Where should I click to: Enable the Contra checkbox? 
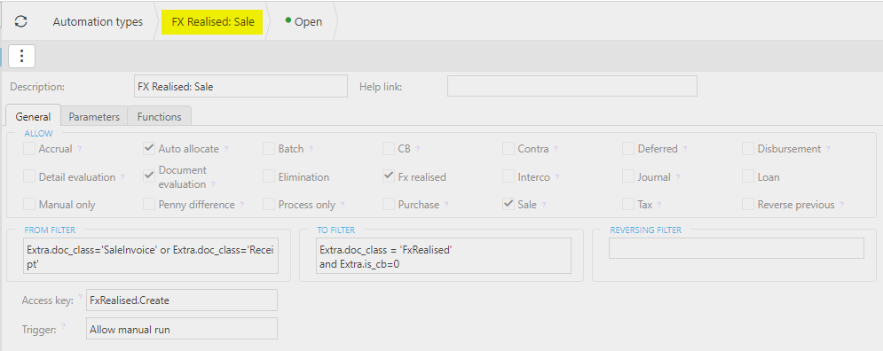coord(508,149)
